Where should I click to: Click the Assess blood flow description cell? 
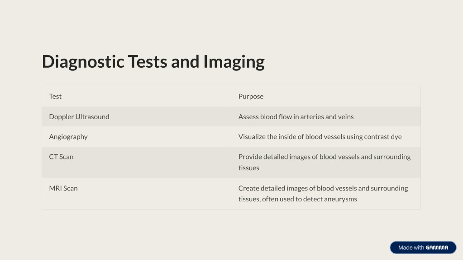[x=326, y=116]
